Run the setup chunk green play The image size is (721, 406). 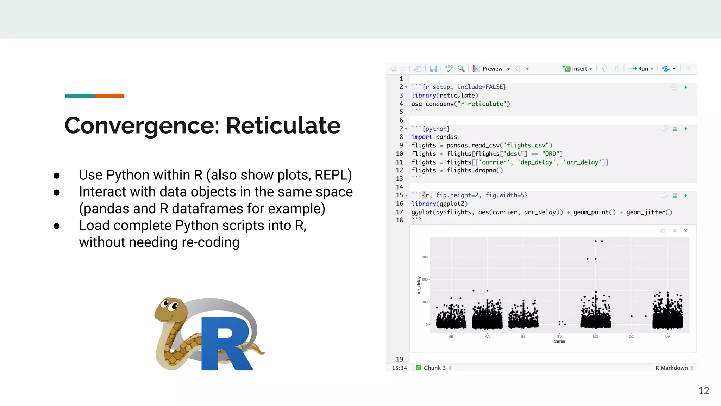click(x=686, y=87)
